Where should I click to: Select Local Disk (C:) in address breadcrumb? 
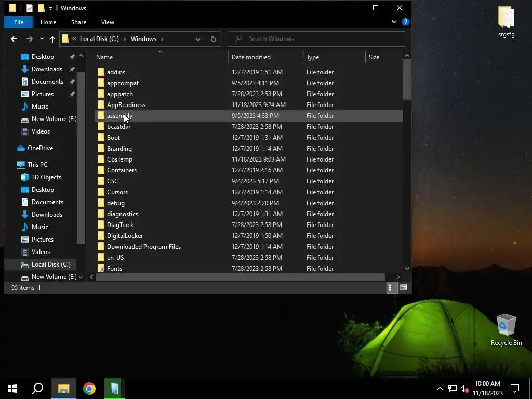pos(99,39)
